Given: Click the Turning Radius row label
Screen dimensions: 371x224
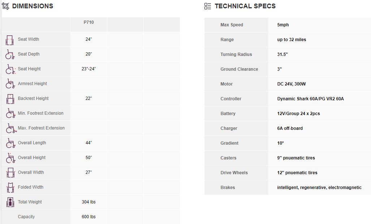Looking at the screenshot, I should pyautogui.click(x=236, y=54).
